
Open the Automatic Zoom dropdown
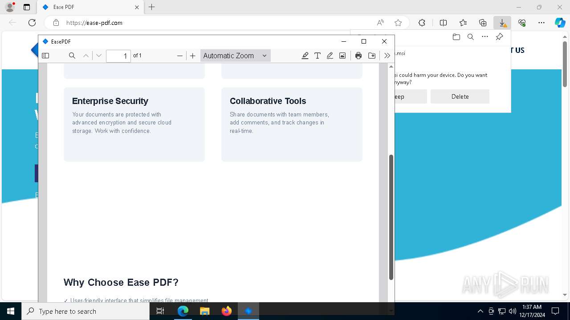(235, 56)
